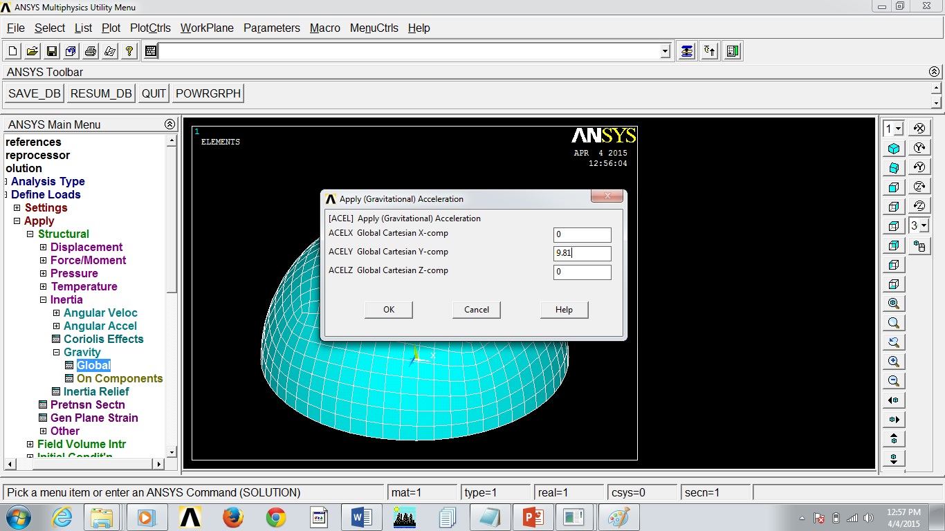Expand the Force/Moment tree node

[43, 260]
